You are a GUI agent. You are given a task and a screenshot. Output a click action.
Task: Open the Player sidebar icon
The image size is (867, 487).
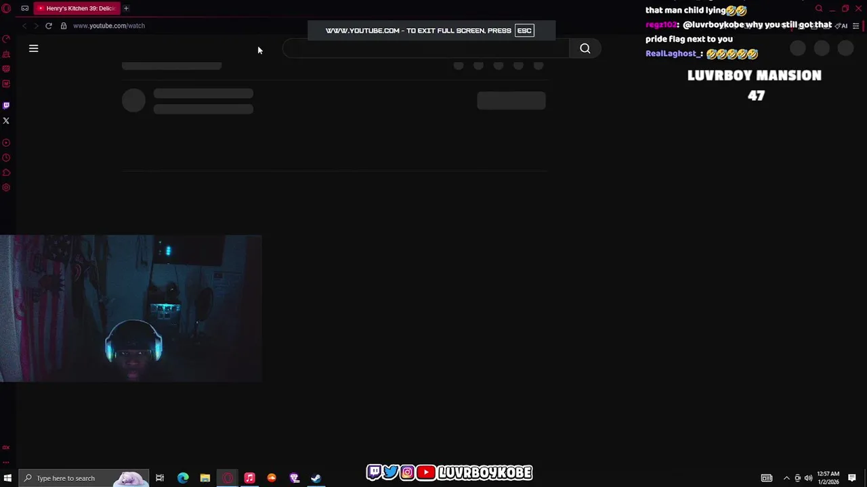click(6, 143)
